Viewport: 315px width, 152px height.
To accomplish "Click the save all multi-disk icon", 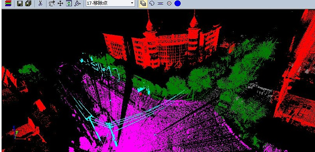I will click(28, 4).
